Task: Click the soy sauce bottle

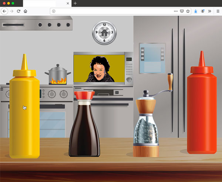Action: (x=85, y=128)
